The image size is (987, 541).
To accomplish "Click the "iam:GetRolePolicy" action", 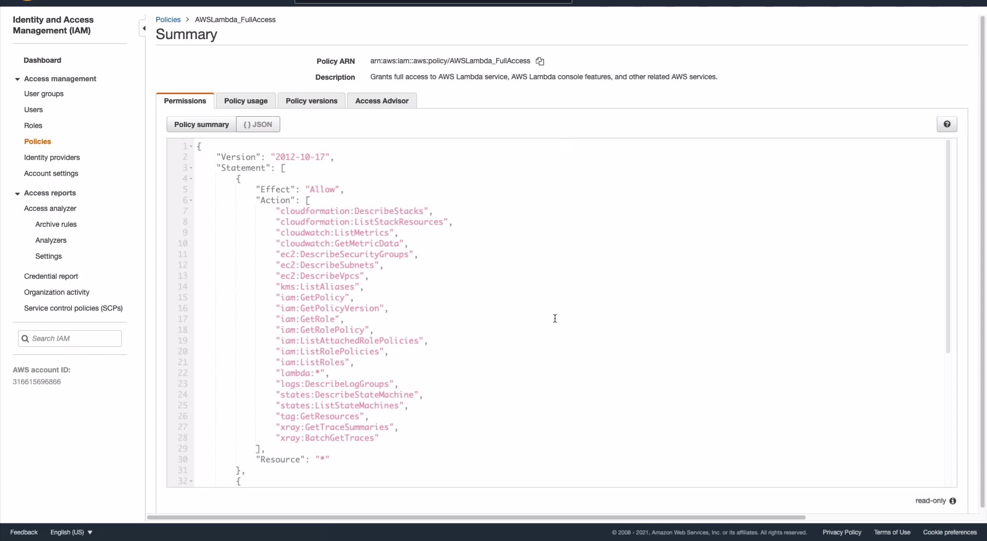I will (322, 330).
